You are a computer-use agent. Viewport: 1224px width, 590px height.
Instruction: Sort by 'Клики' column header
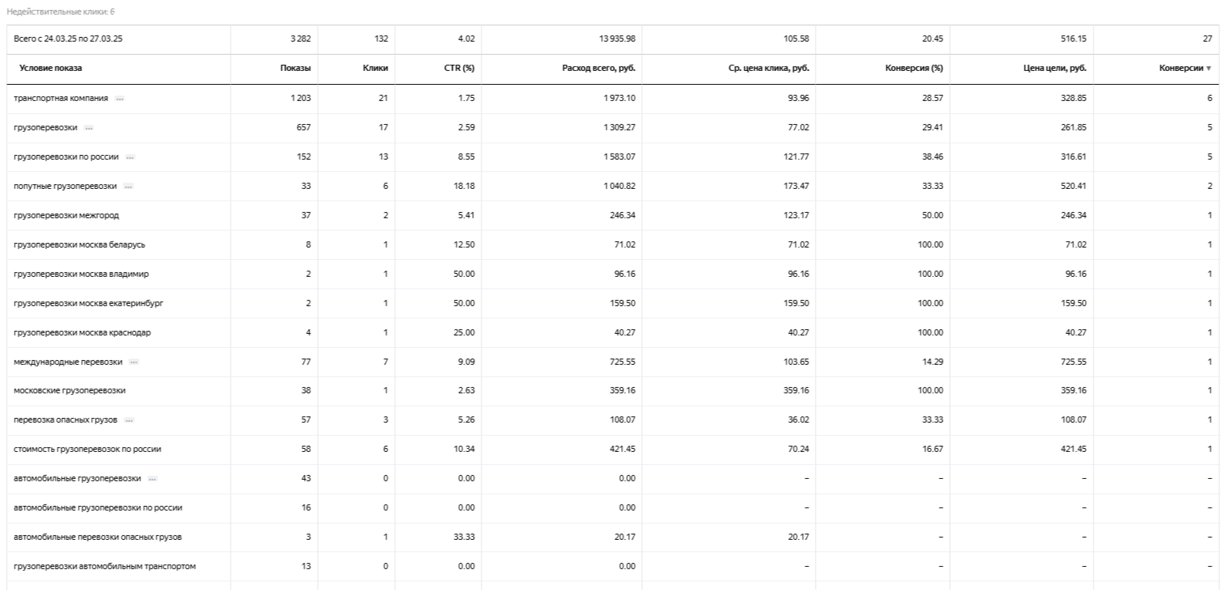[x=375, y=68]
